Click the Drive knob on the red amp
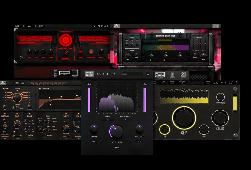Image resolution: width=251 pixels, height=170 pixels. point(29,51)
